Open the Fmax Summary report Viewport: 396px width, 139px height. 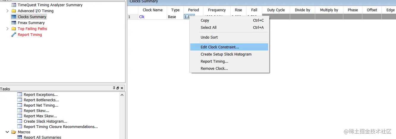pyautogui.click(x=31, y=23)
